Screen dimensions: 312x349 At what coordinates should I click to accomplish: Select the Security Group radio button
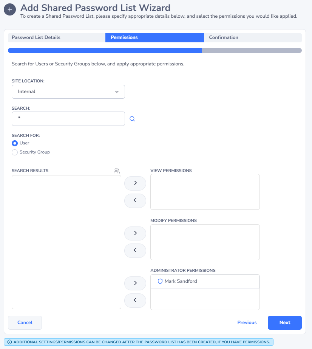tap(15, 152)
